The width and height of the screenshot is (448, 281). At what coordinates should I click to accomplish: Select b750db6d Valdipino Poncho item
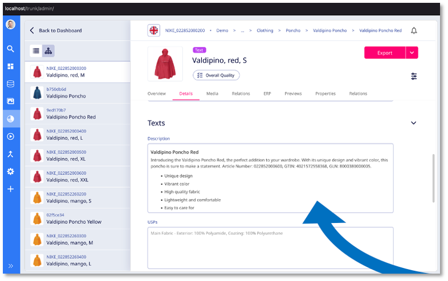(78, 93)
